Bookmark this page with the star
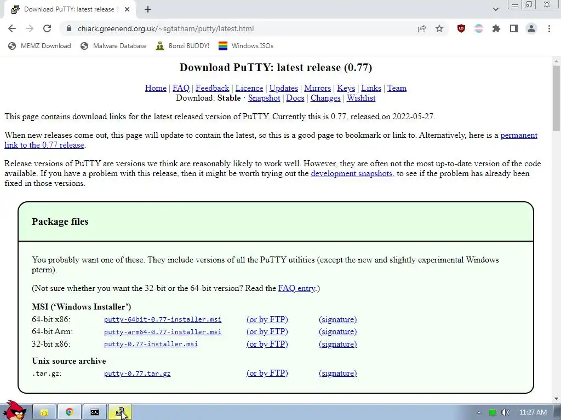The image size is (561, 420). 439,28
